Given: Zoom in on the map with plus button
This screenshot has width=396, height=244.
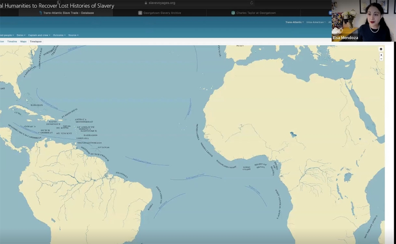Looking at the screenshot, I should coord(381,55).
